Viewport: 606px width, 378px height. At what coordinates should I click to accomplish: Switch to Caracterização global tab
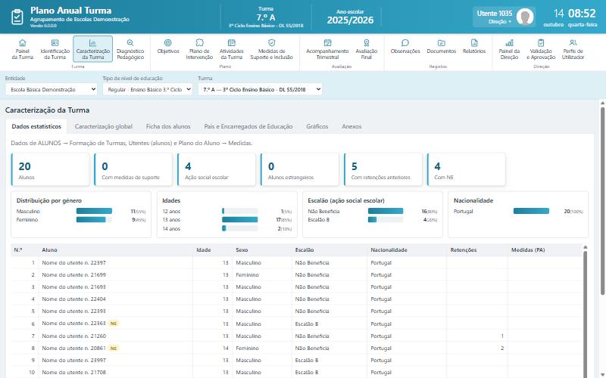tap(104, 126)
